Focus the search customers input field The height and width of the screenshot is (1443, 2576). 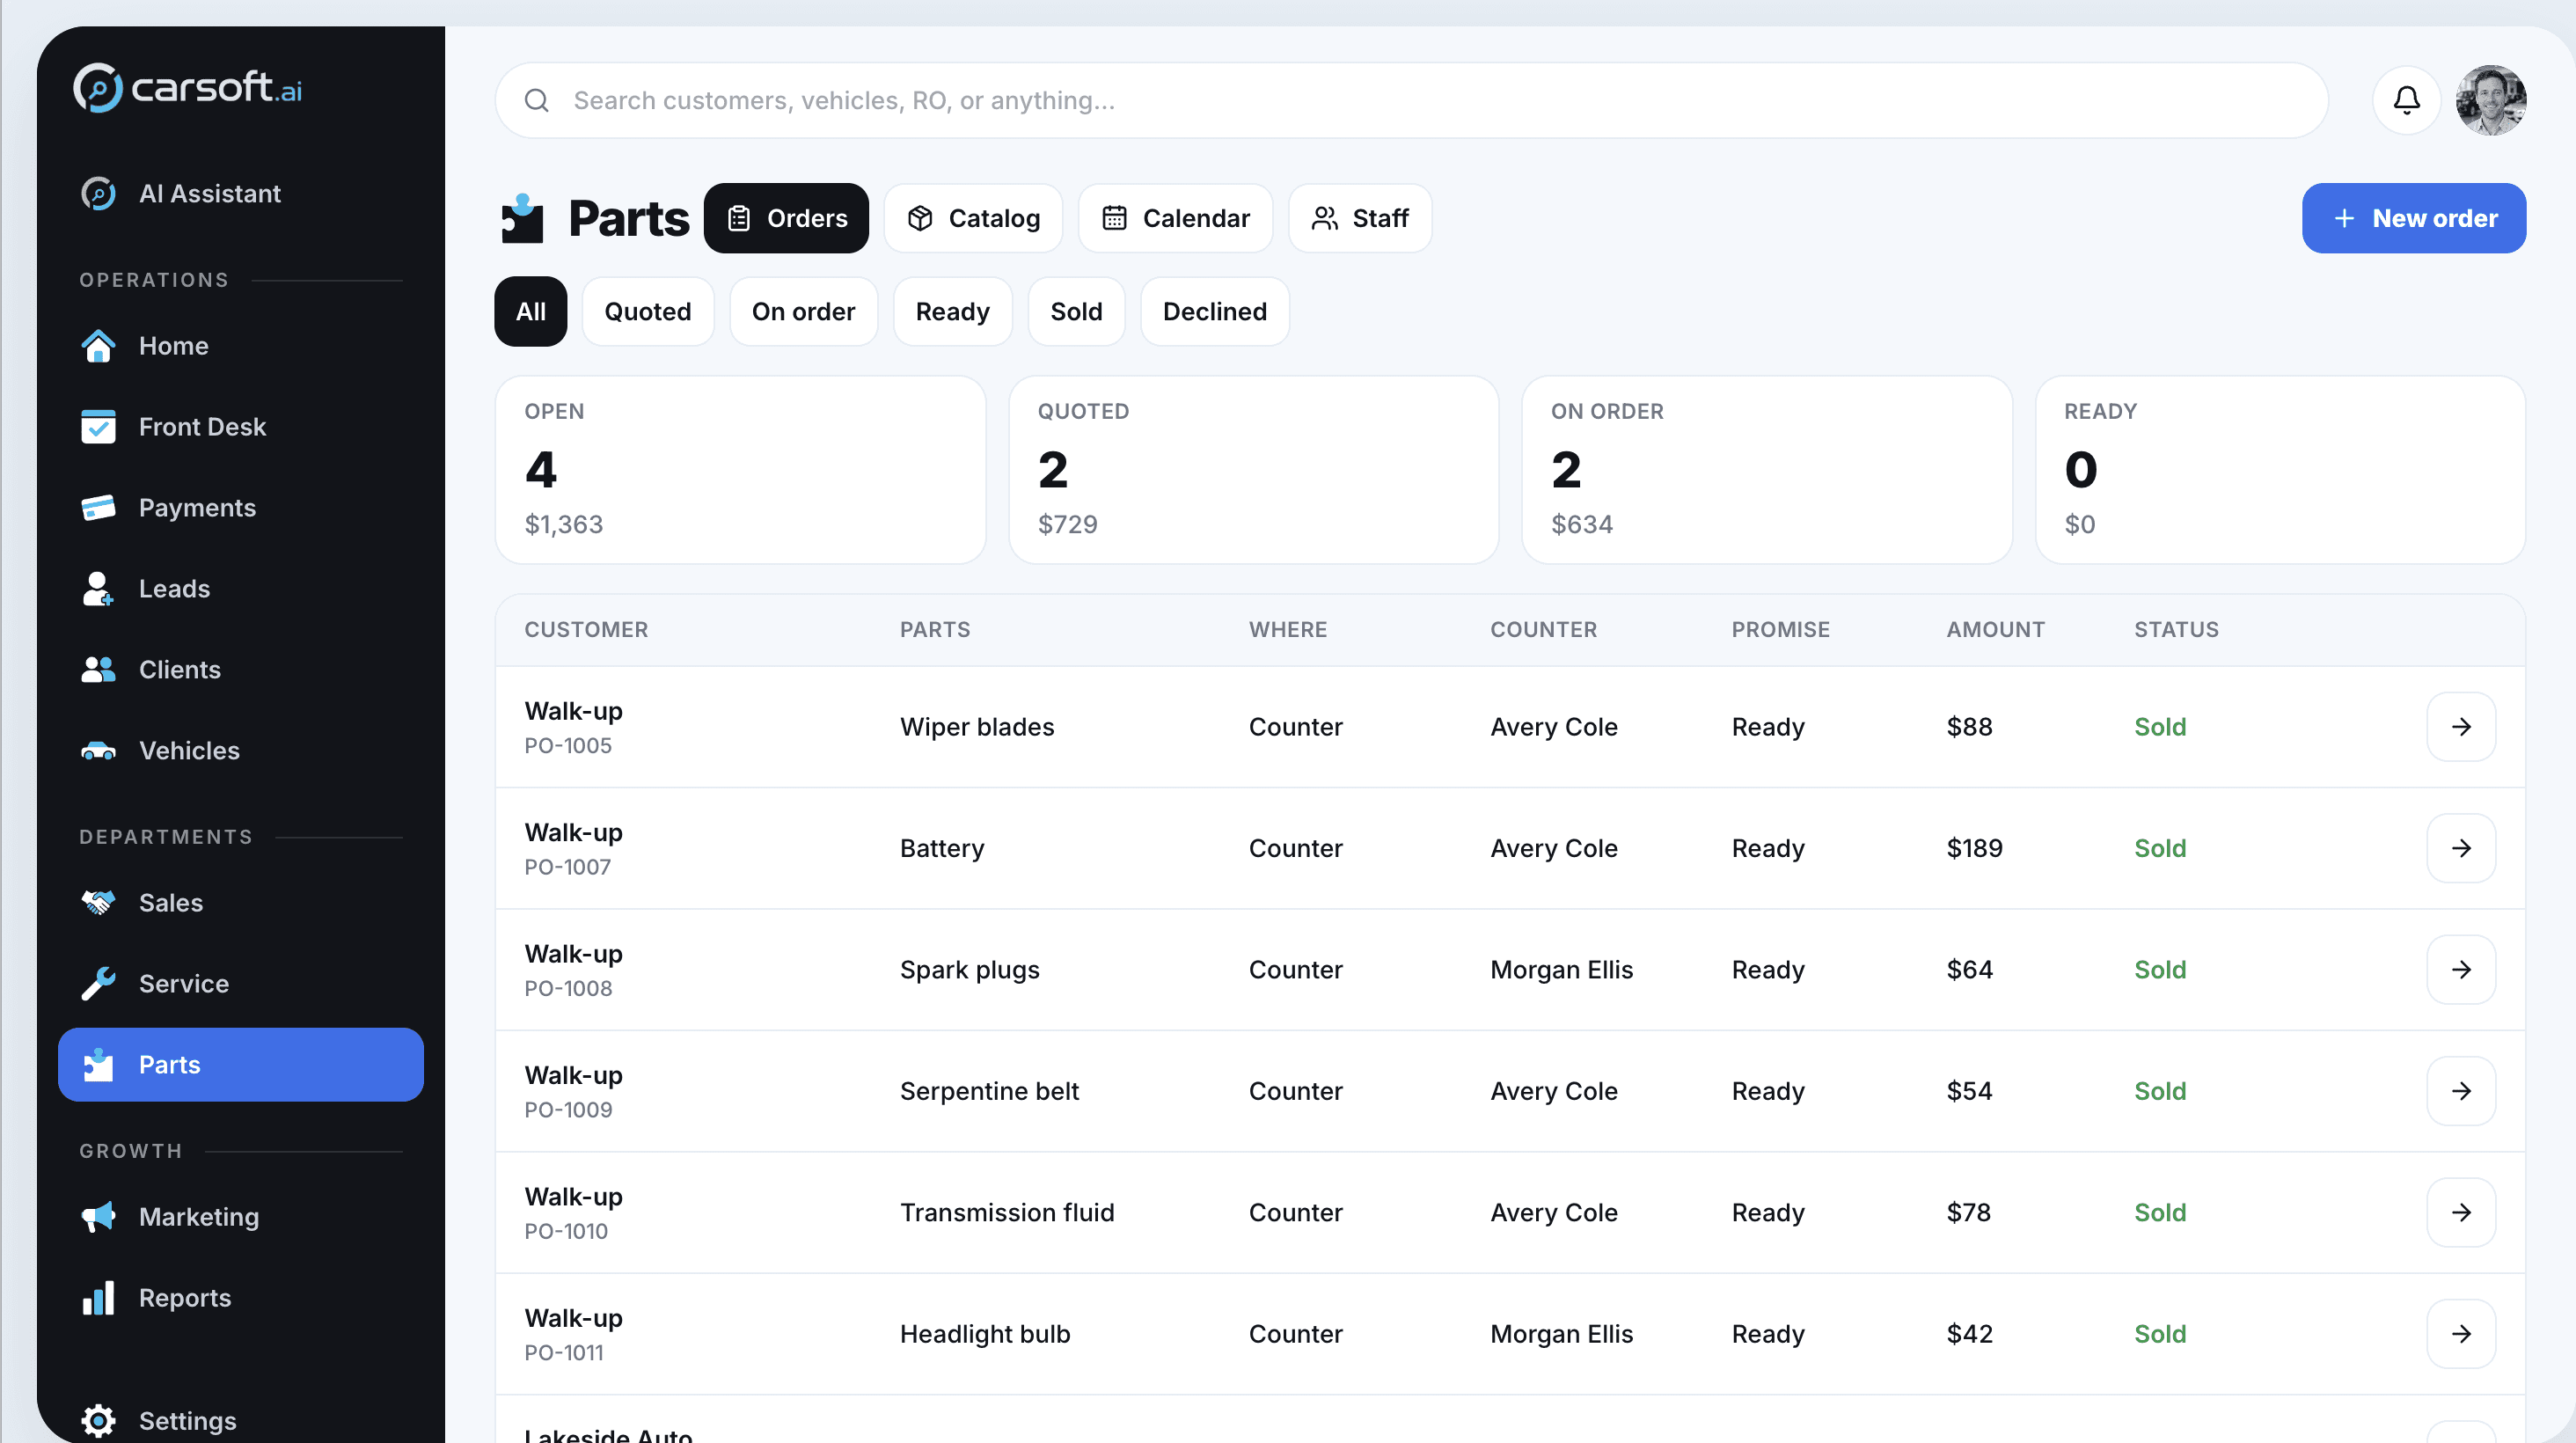point(1412,100)
